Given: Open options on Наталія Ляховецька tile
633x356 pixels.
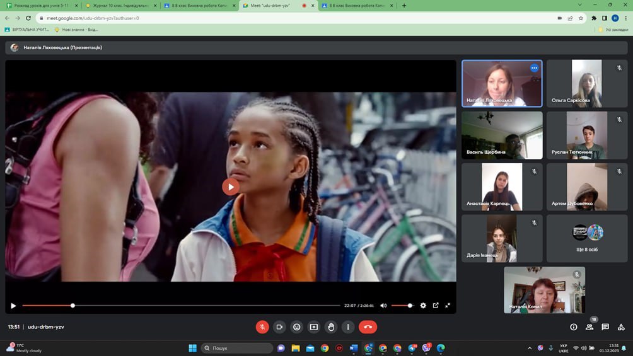Looking at the screenshot, I should pyautogui.click(x=534, y=68).
